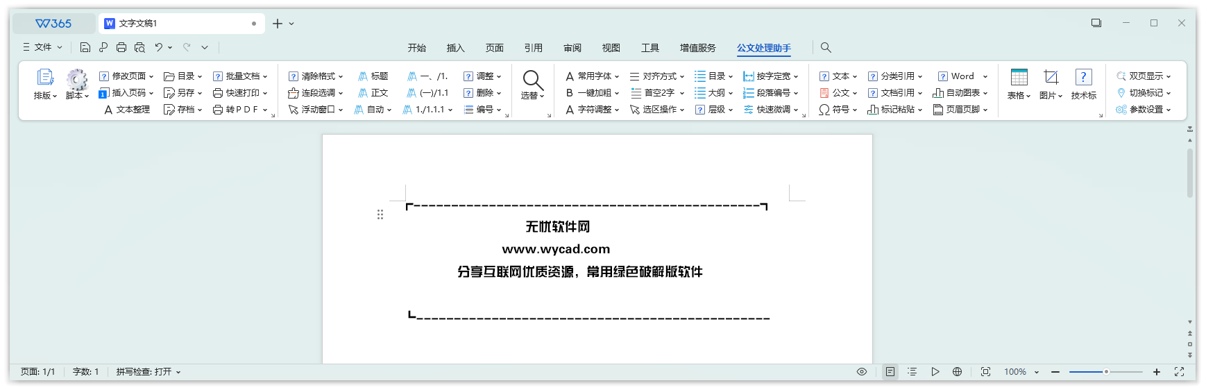The height and width of the screenshot is (390, 1206).
Task: Switch to web layout globe view
Action: [957, 372]
